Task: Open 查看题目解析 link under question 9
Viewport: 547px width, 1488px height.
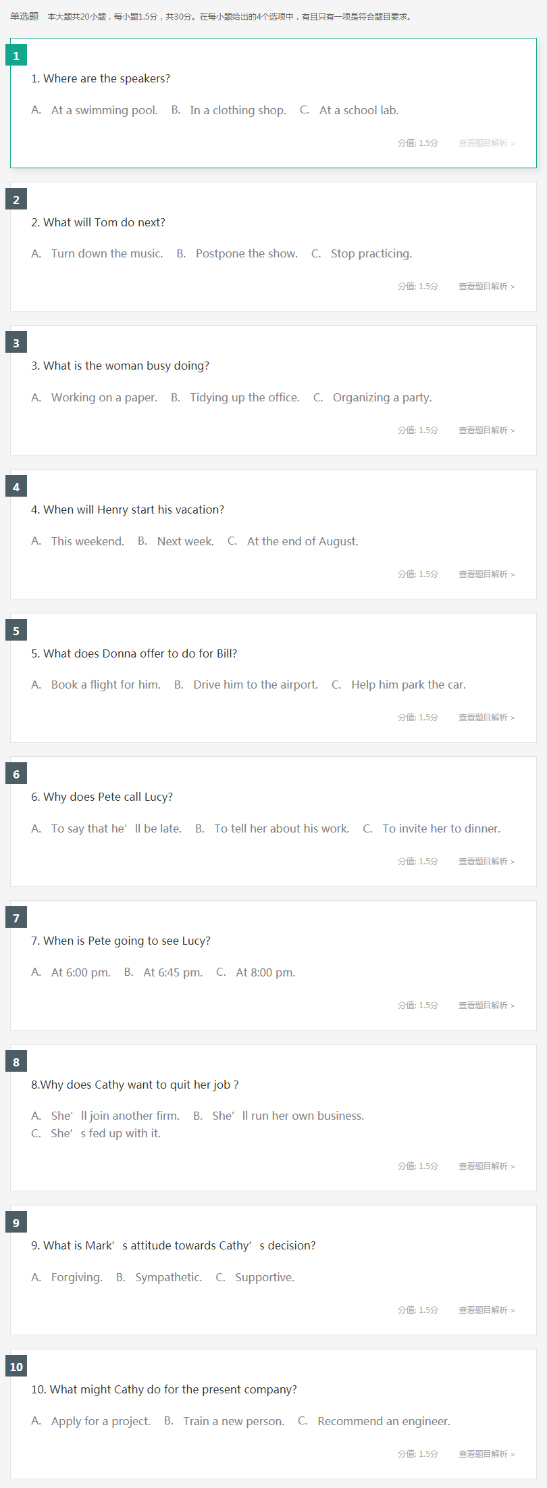Action: pos(487,1310)
